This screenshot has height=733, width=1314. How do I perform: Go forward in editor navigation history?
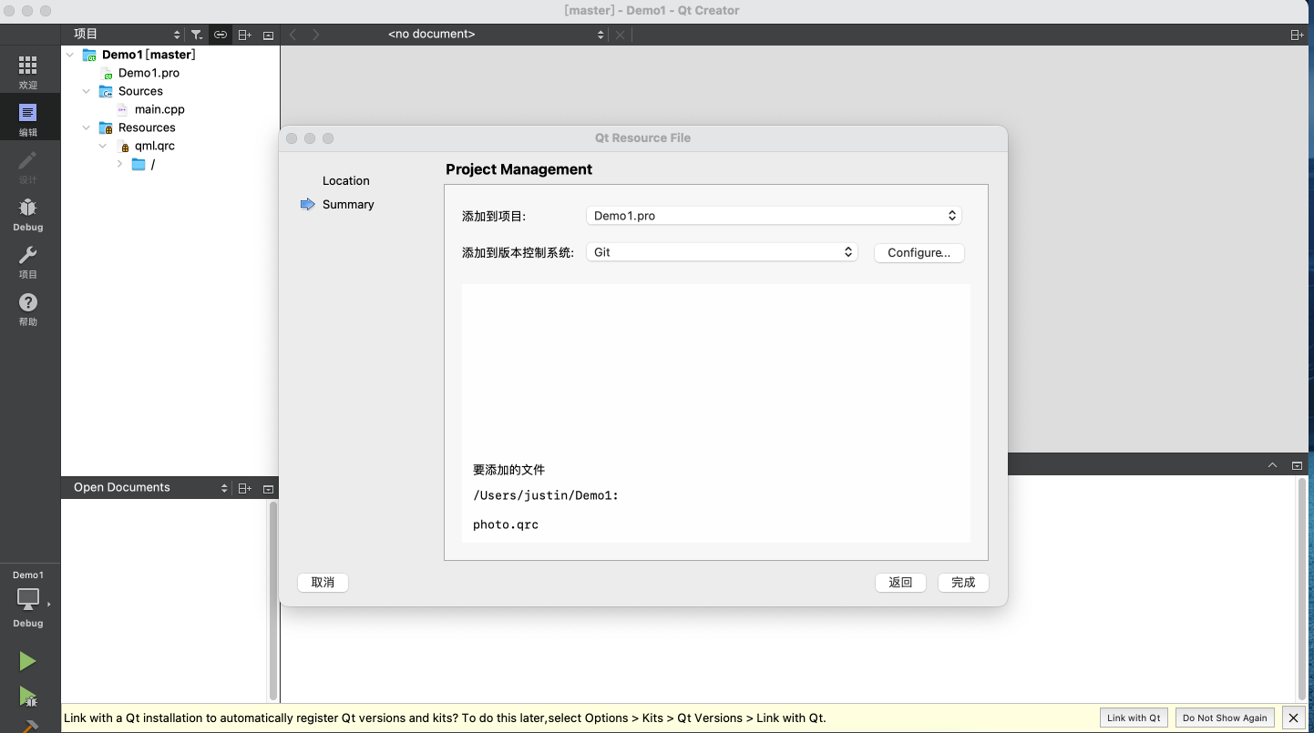[x=316, y=35]
